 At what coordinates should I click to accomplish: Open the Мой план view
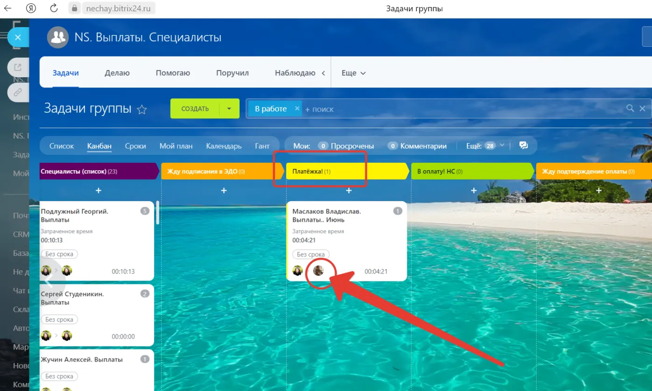[176, 146]
